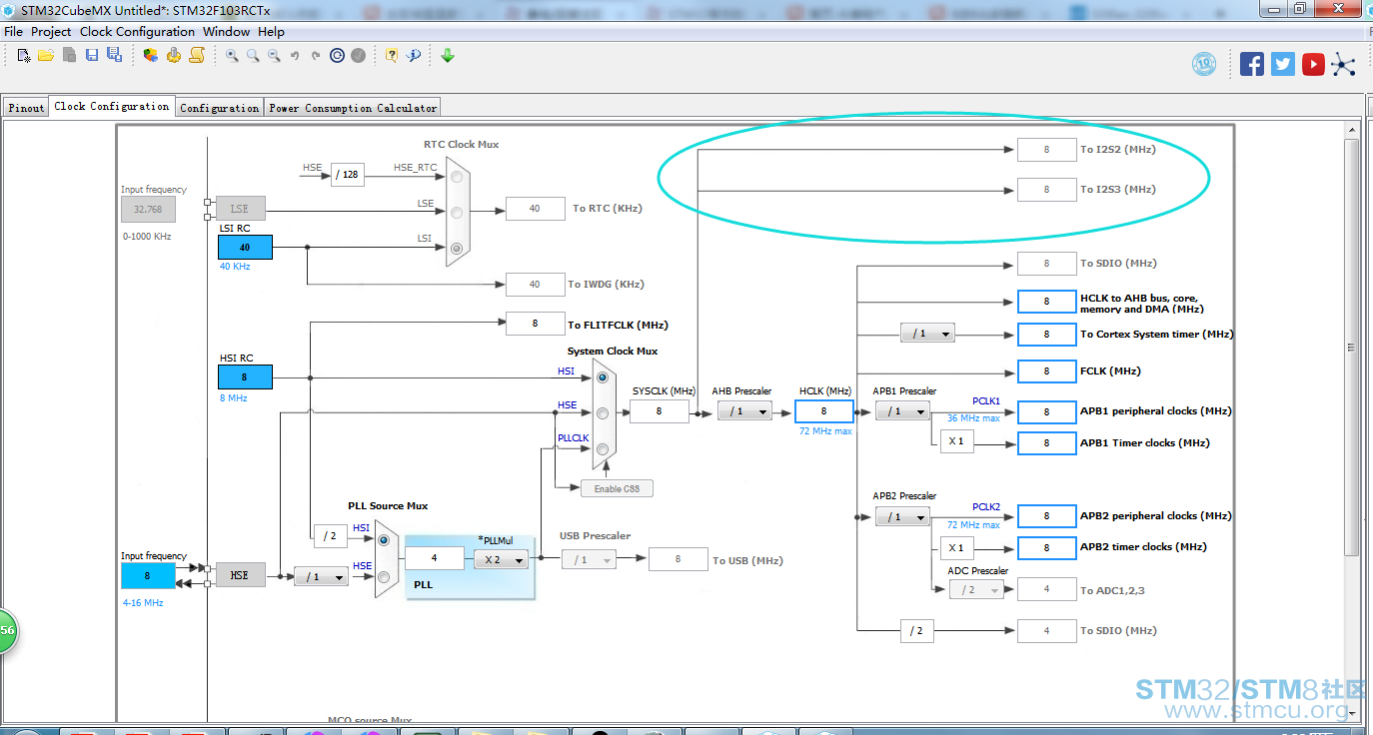
Task: Select HSI as the System Clock Mux source
Action: (603, 377)
